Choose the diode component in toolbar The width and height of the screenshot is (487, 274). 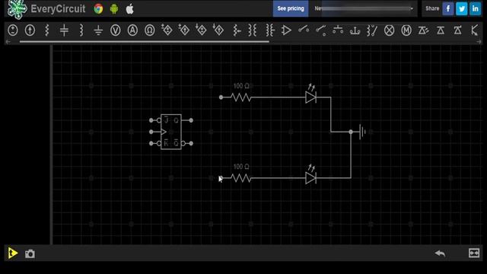(x=441, y=30)
